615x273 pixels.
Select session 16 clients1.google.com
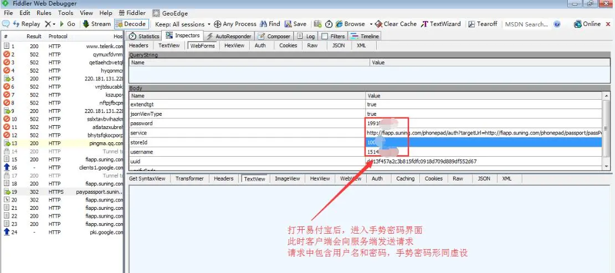pyautogui.click(x=63, y=168)
